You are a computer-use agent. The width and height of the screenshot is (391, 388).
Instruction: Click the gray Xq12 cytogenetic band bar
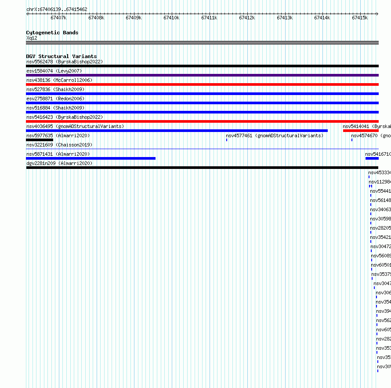tap(202, 43)
